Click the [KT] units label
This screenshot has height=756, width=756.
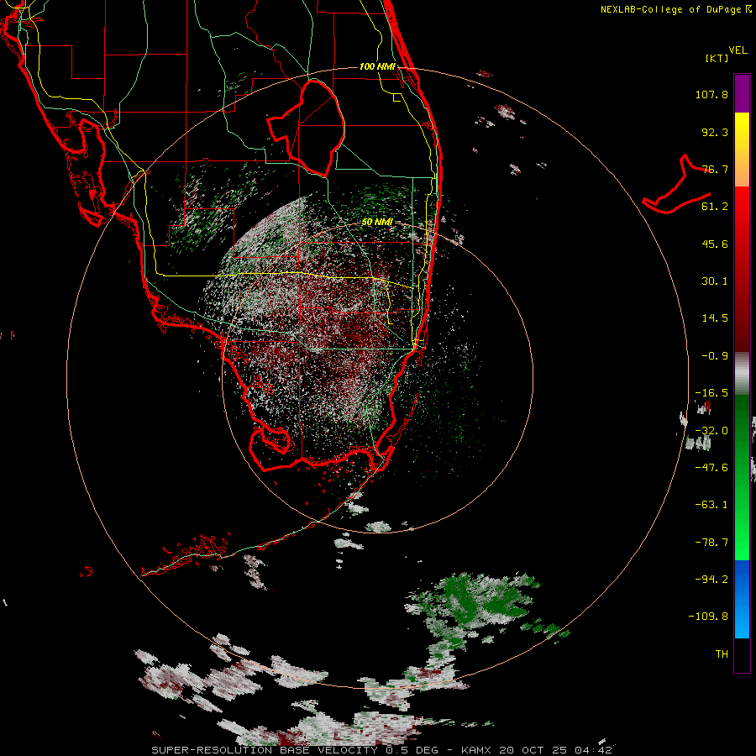717,58
